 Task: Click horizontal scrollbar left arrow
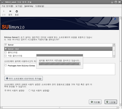[x=1, y=108]
